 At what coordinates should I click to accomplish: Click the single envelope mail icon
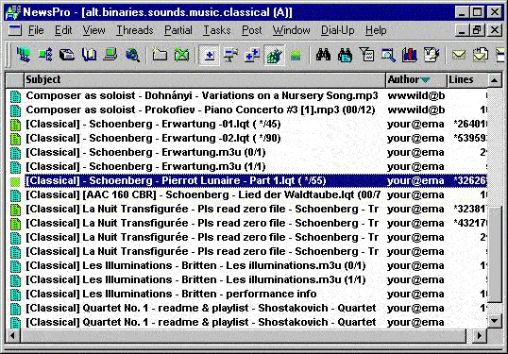(x=459, y=55)
